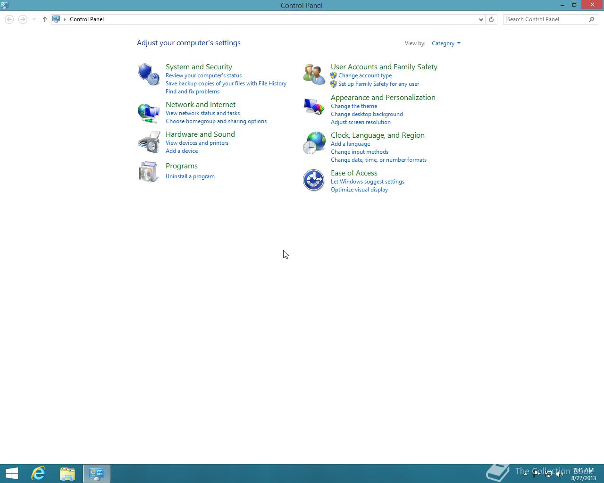Expand the address bar history dropdown
The image size is (604, 483).
pos(481,19)
